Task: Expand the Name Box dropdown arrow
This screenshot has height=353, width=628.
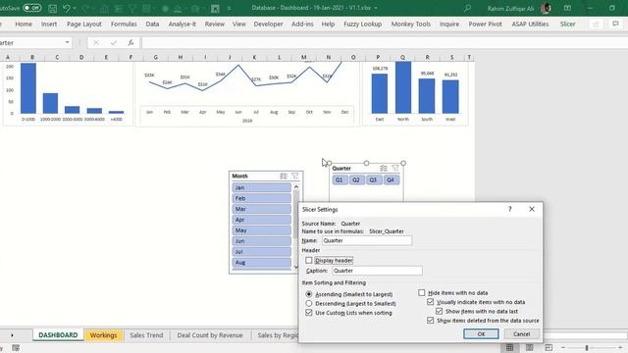Action: 68,42
